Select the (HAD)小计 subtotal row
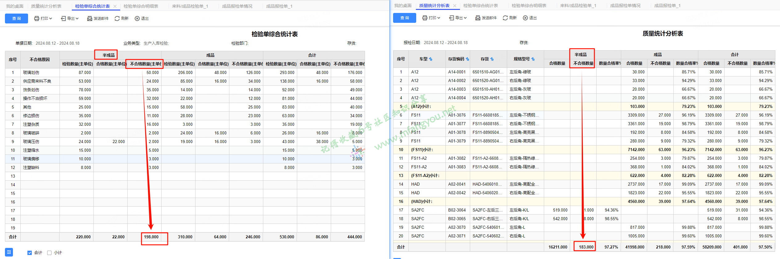Viewport: 780px width, 259px height. click(x=584, y=201)
